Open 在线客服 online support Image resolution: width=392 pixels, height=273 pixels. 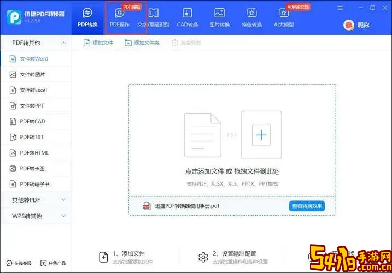[x=19, y=263]
